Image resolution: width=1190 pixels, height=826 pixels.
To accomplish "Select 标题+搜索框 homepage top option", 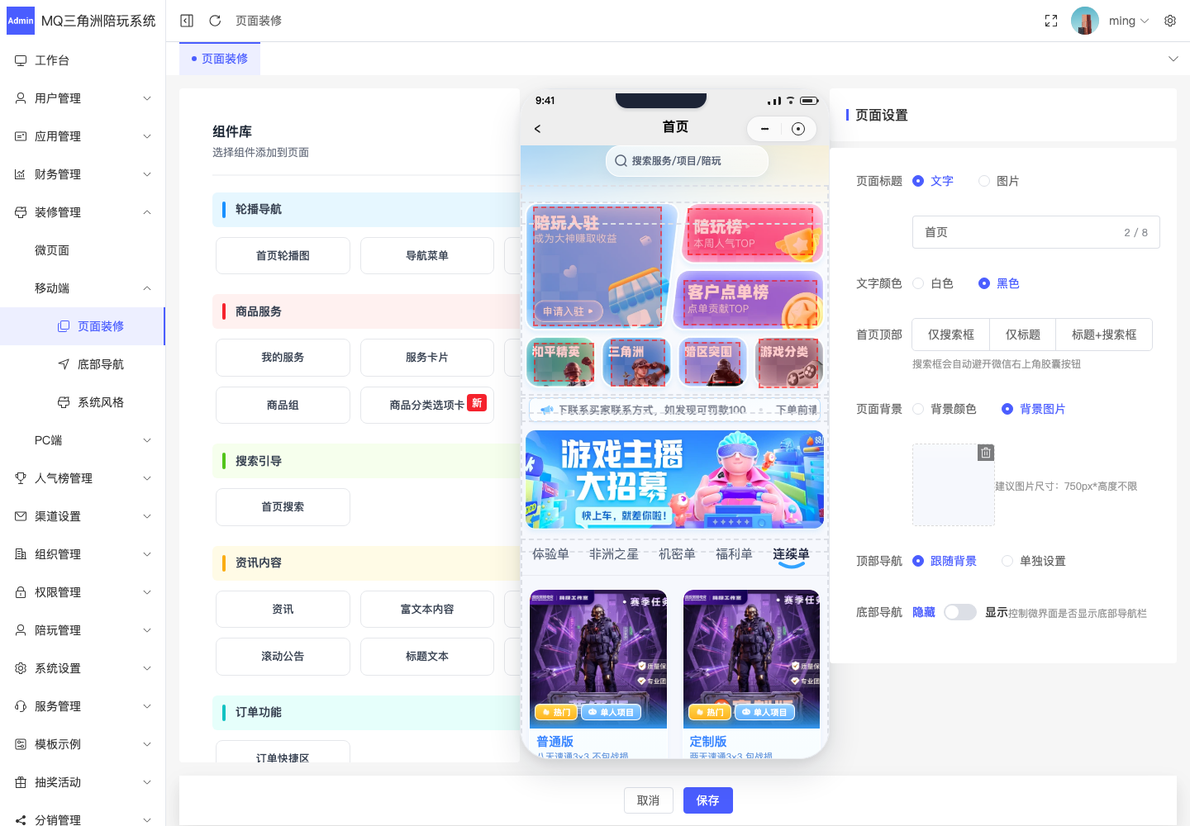I will coord(1104,335).
